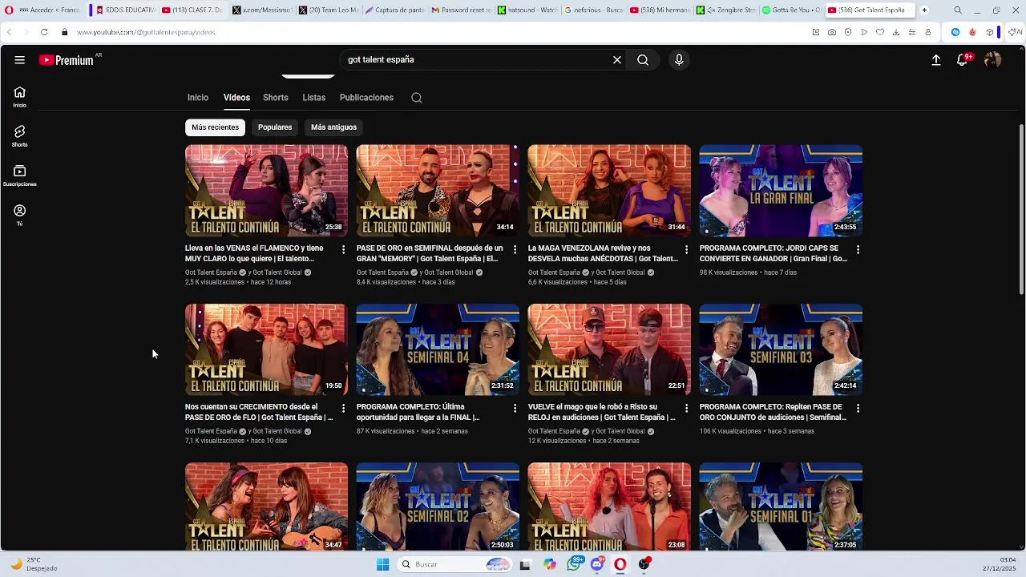The height and width of the screenshot is (577, 1026).
Task: Open the flamenco VENAS video title
Action: pyautogui.click(x=255, y=253)
